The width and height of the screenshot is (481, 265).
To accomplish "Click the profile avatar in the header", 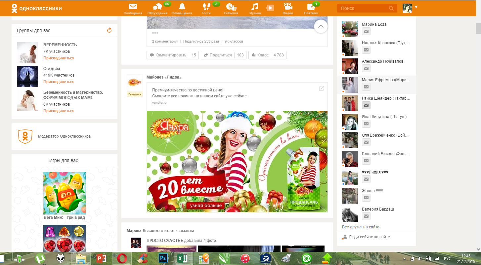I will coord(407,8).
